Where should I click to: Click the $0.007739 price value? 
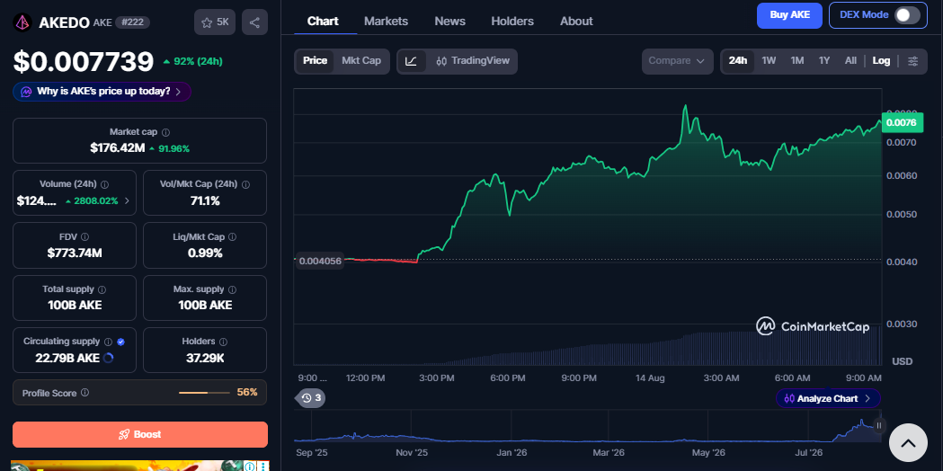(84, 62)
